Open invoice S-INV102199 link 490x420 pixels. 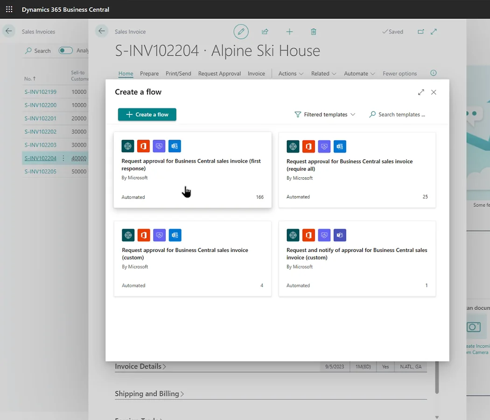(41, 92)
